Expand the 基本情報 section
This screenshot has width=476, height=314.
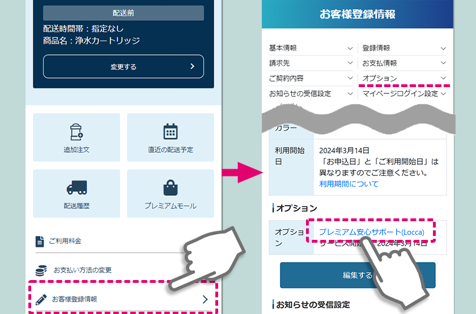coord(311,48)
